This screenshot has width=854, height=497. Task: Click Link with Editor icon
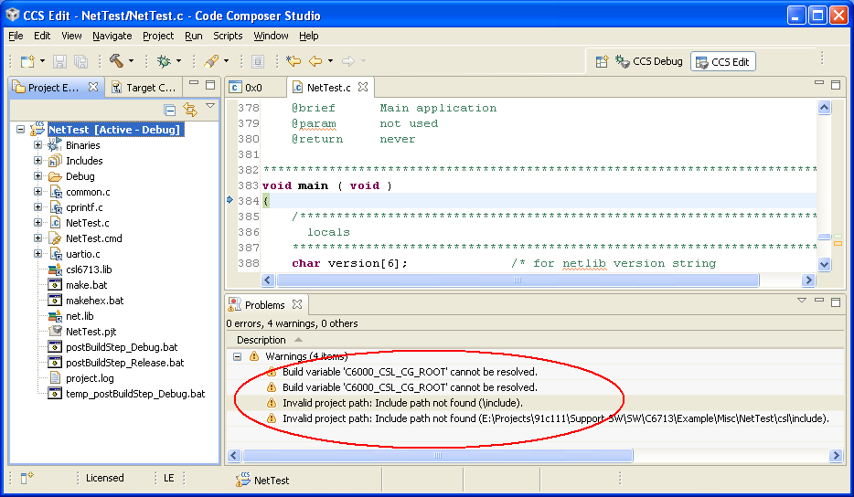(190, 110)
